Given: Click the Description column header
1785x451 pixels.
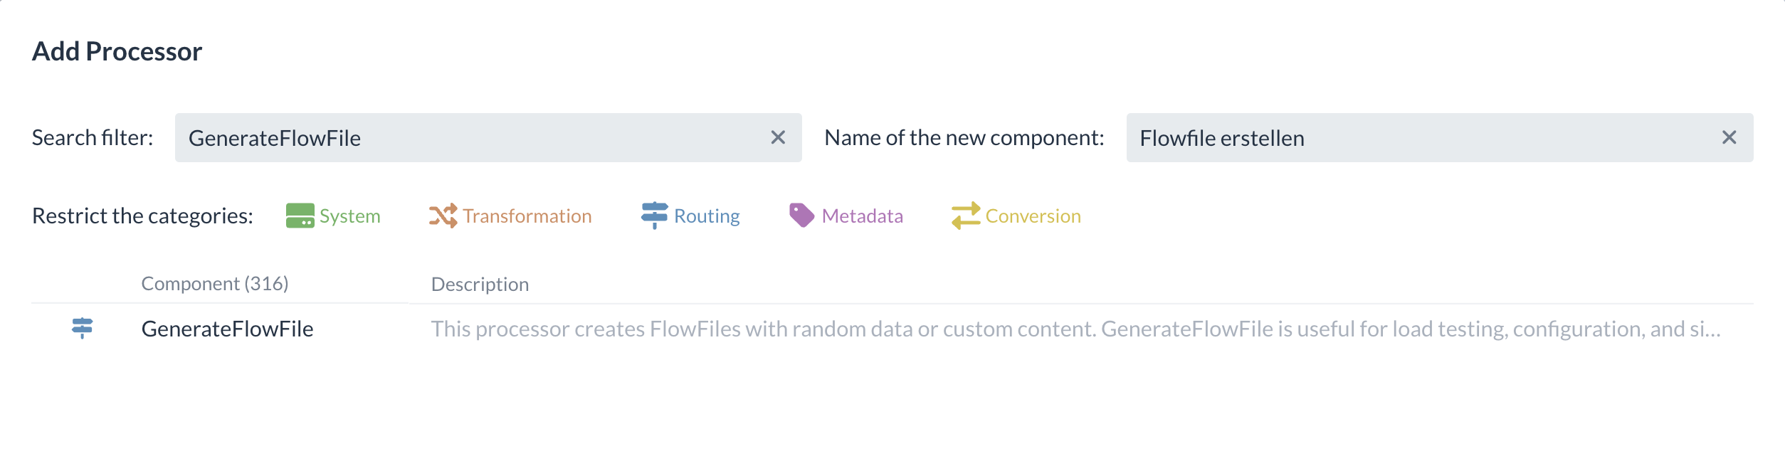Looking at the screenshot, I should (480, 285).
